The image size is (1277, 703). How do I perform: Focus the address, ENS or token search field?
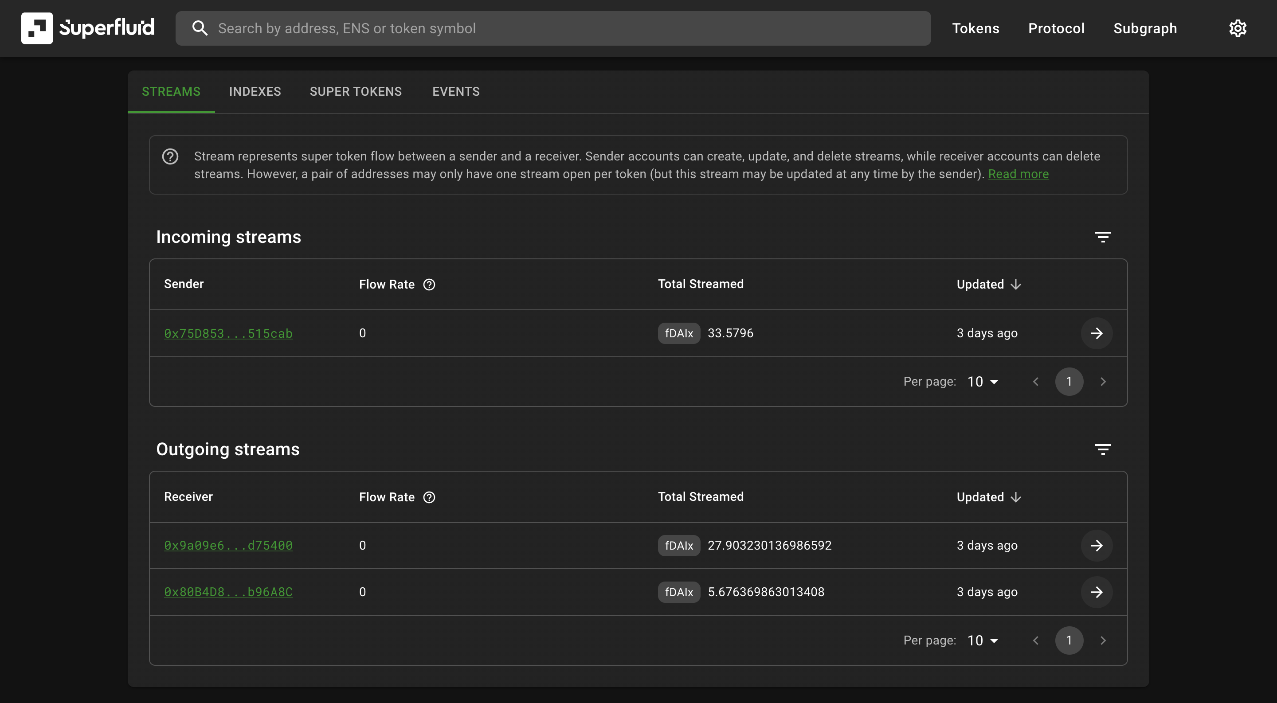tap(553, 28)
